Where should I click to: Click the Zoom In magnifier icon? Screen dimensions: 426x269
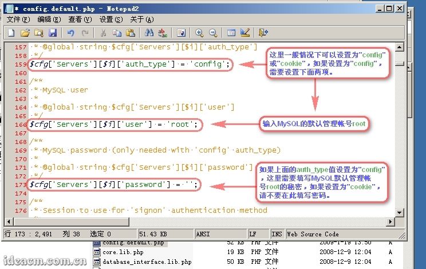[x=199, y=33]
